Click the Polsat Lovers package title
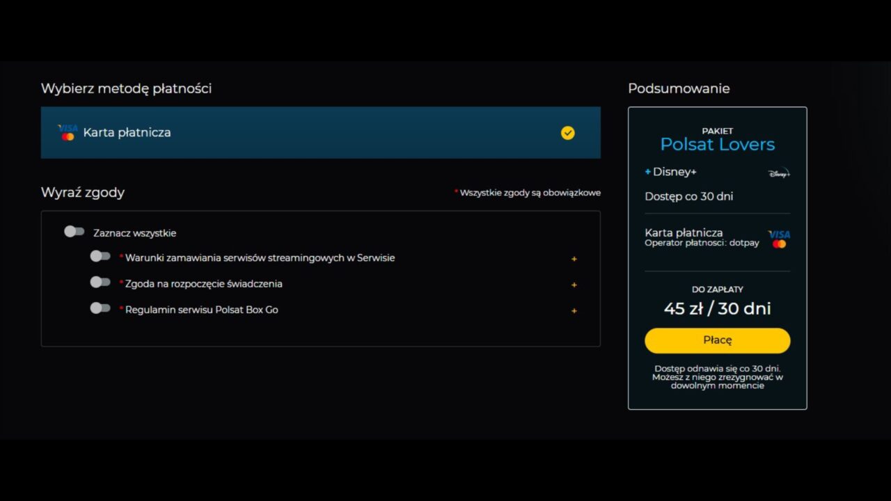 pyautogui.click(x=717, y=144)
